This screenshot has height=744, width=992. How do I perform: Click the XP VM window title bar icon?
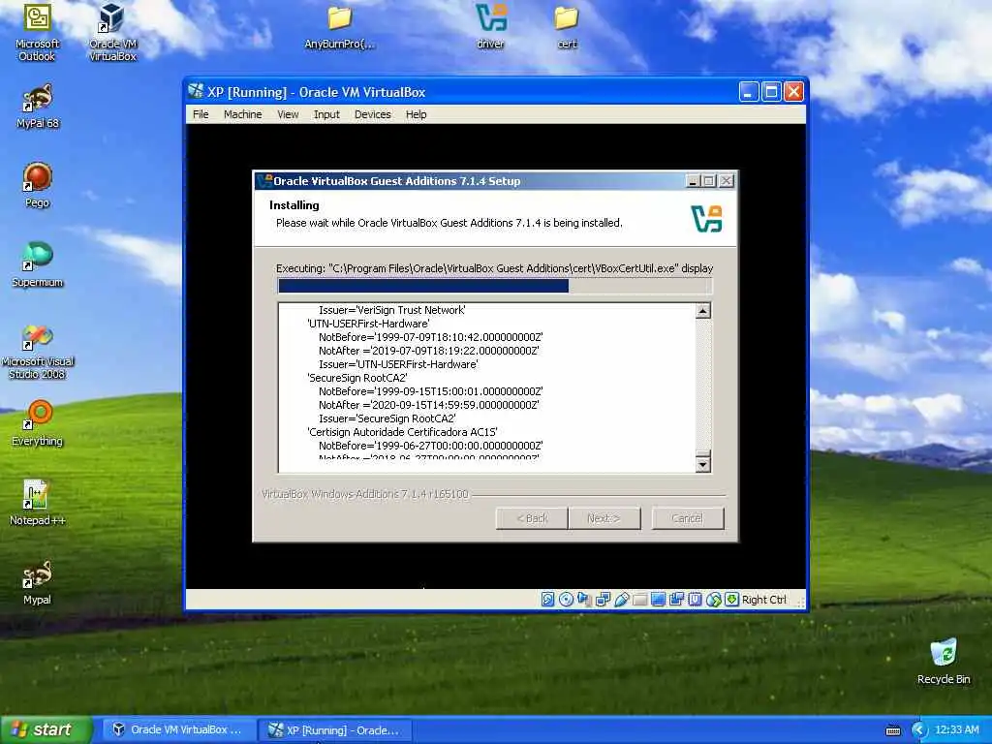point(196,92)
